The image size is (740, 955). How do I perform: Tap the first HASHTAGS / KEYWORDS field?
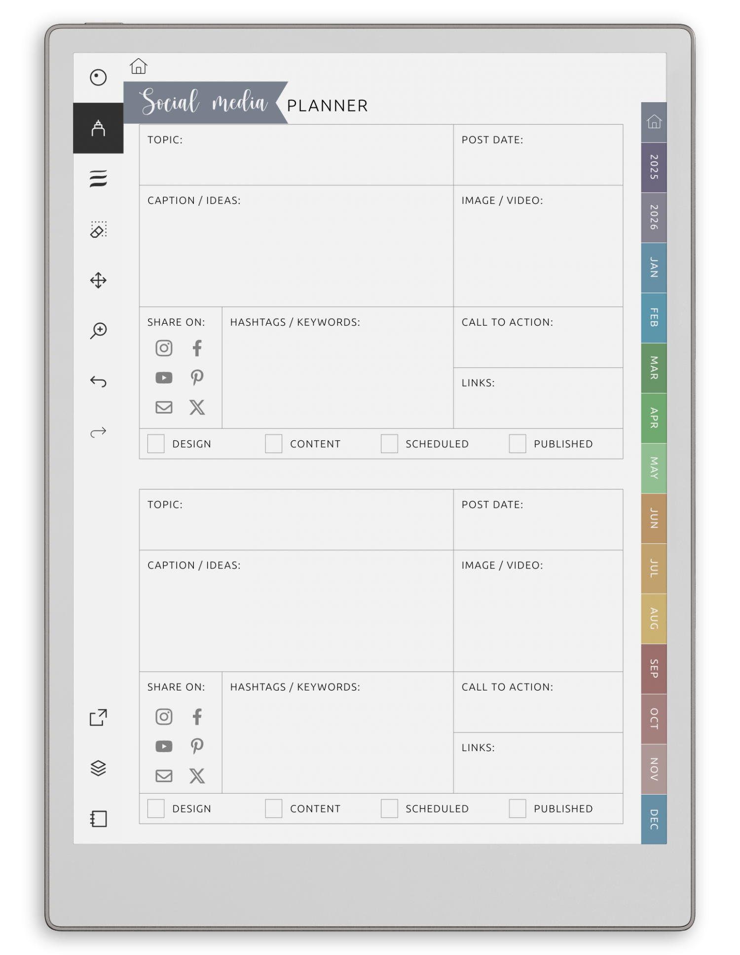click(338, 368)
